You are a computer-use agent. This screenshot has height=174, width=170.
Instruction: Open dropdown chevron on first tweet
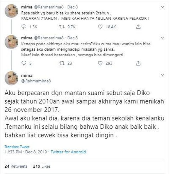tap(162, 7)
